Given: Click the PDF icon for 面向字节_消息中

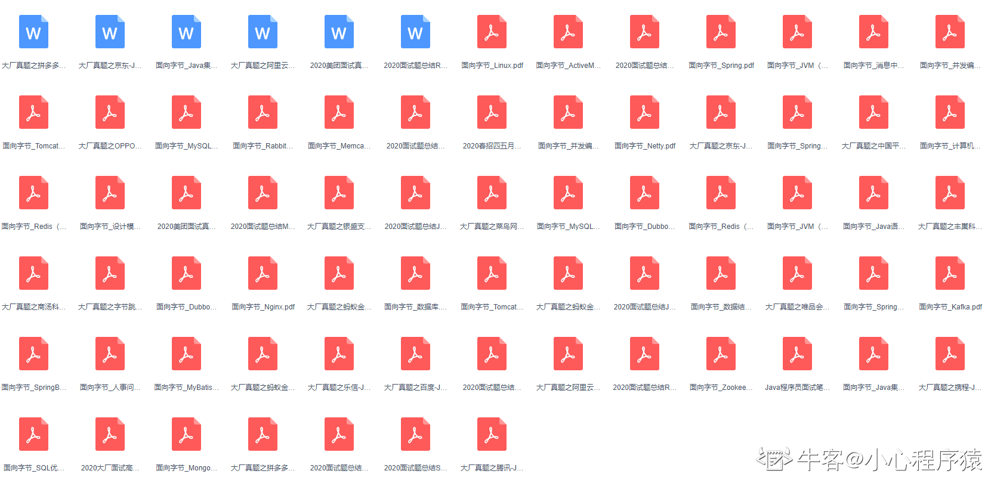Looking at the screenshot, I should [873, 32].
